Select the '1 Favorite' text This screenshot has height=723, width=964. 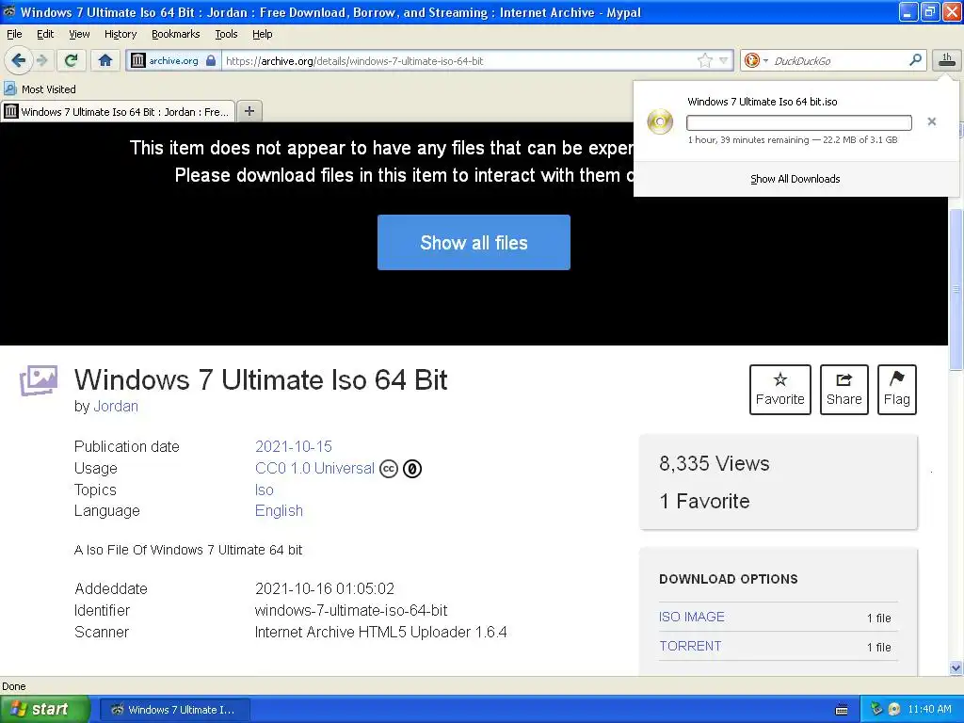click(704, 501)
